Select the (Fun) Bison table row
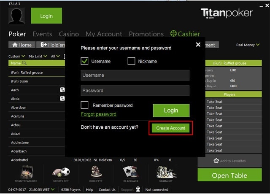Viewport: 270px width, 194px height. click(x=37, y=81)
